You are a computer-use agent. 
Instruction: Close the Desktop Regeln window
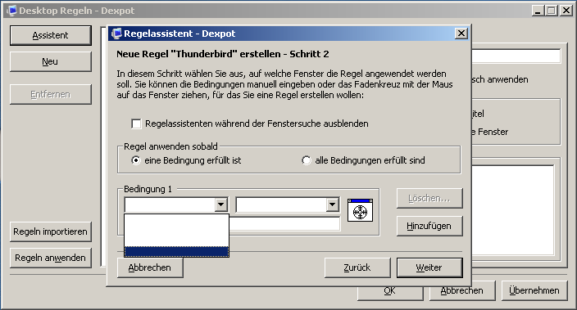[566, 11]
